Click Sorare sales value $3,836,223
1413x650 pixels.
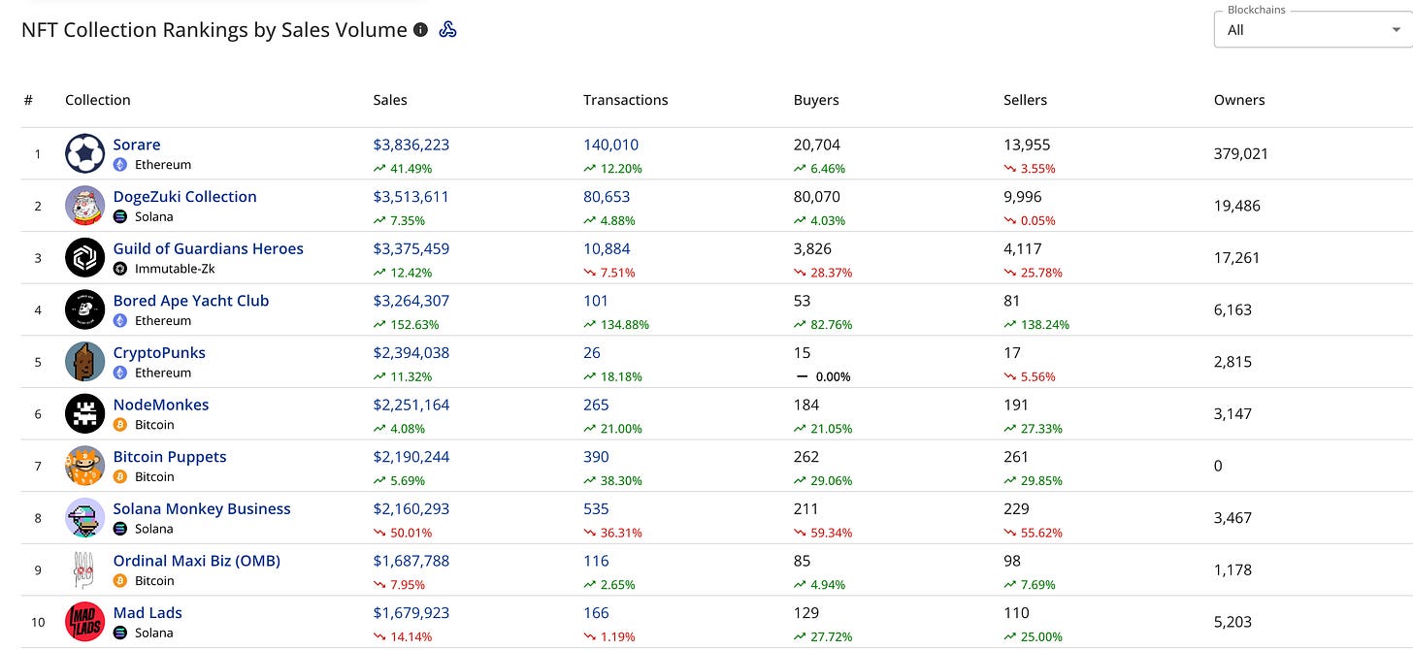(x=411, y=145)
